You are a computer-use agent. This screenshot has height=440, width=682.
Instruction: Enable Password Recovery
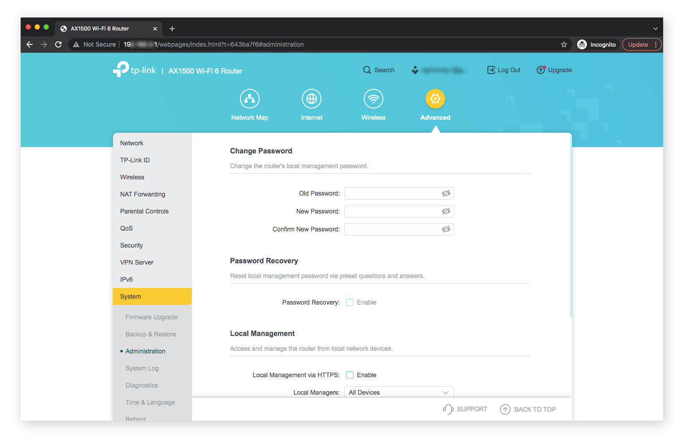coord(349,302)
